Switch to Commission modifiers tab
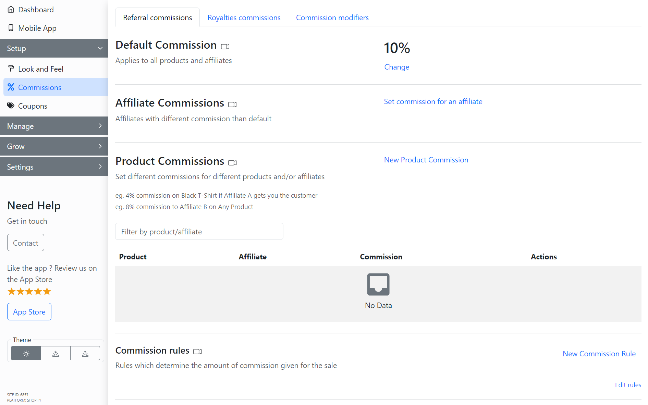Screen dimensions: 648x405 [332, 17]
